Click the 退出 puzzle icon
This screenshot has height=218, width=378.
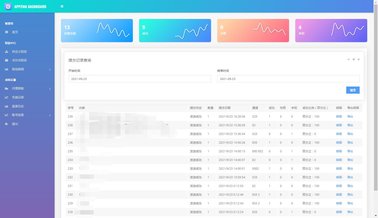7,124
